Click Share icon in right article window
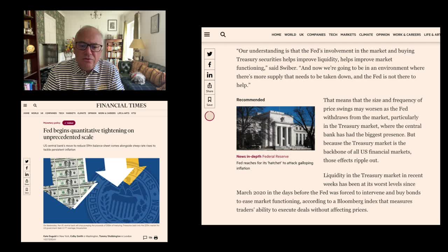Viewport: 448px width, 252px height. point(210,87)
